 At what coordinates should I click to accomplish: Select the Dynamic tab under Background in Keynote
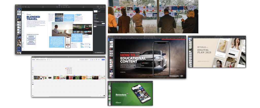pos(102,21)
